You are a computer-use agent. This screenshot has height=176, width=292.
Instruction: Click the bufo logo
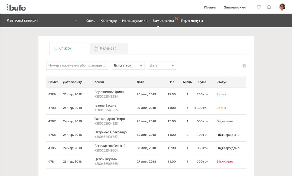click(16, 7)
